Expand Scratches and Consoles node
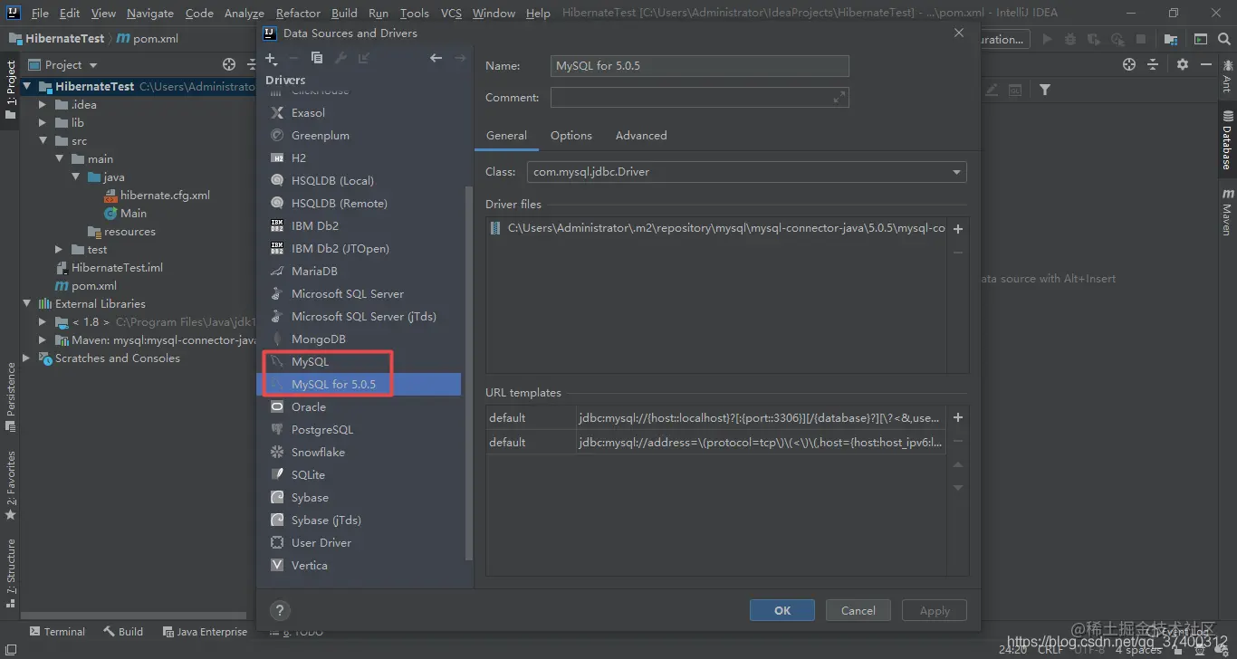 pos(27,358)
